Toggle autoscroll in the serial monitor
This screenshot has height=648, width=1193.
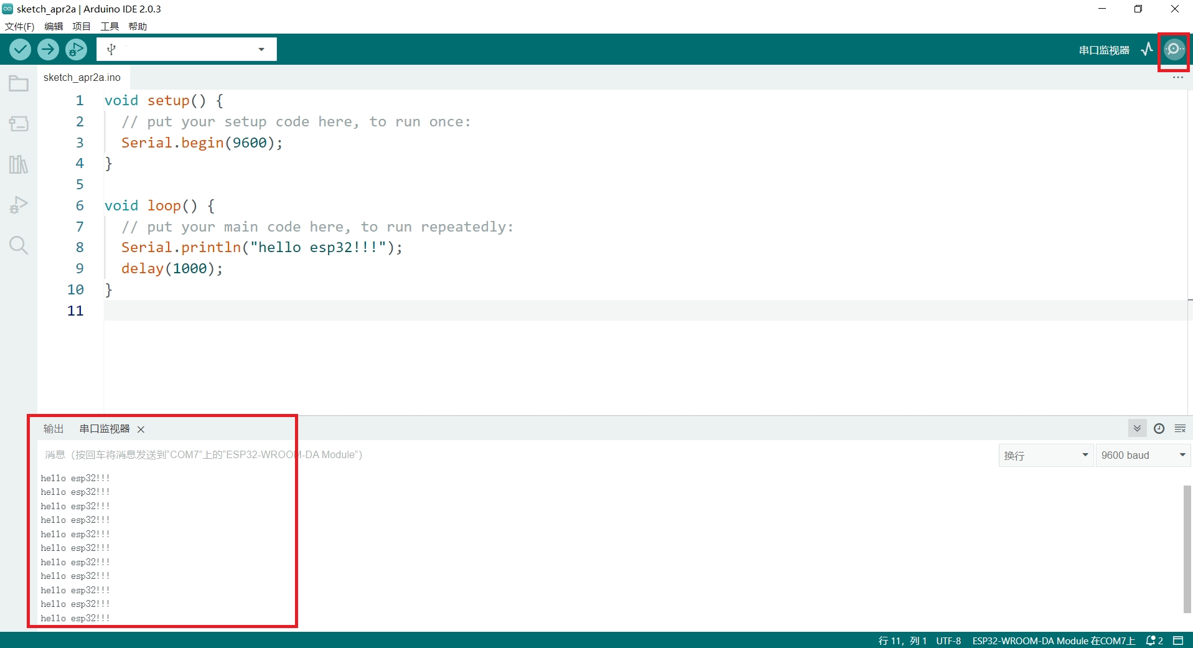pyautogui.click(x=1137, y=428)
